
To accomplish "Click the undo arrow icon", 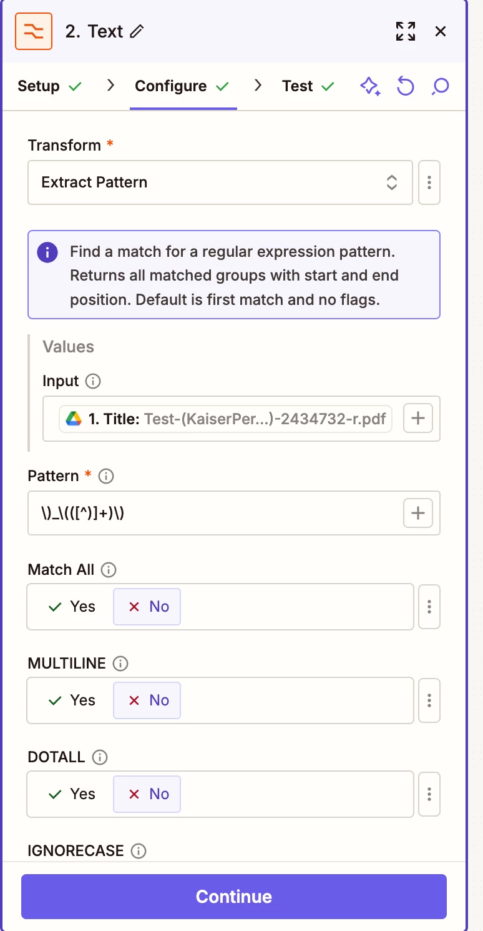I will click(x=405, y=86).
